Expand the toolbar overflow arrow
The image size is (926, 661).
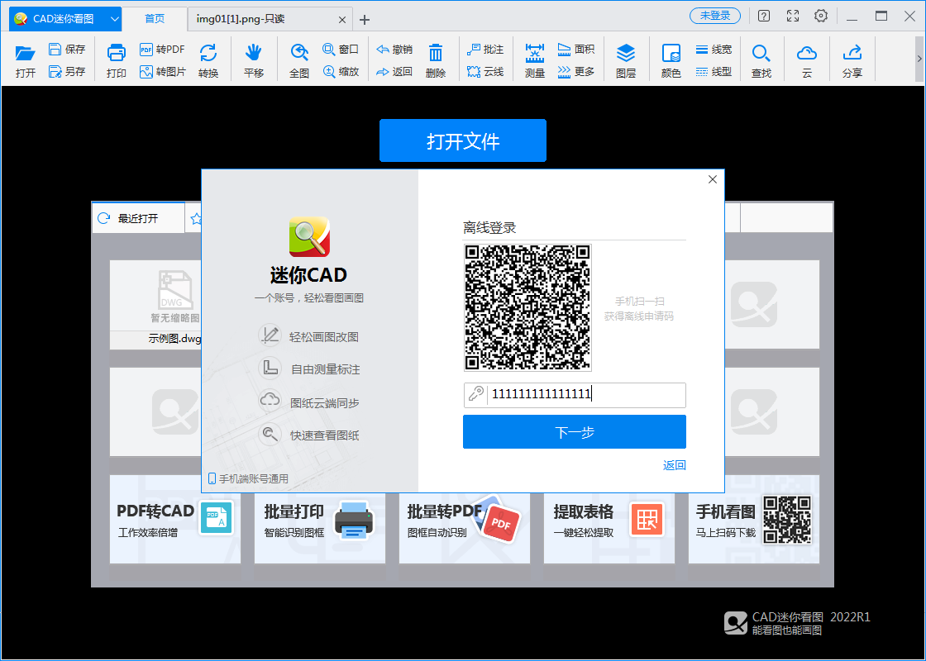(x=919, y=59)
